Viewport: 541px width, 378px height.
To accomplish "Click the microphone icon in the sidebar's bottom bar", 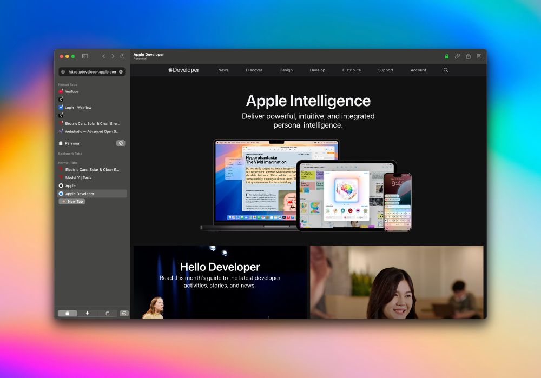I will point(87,313).
